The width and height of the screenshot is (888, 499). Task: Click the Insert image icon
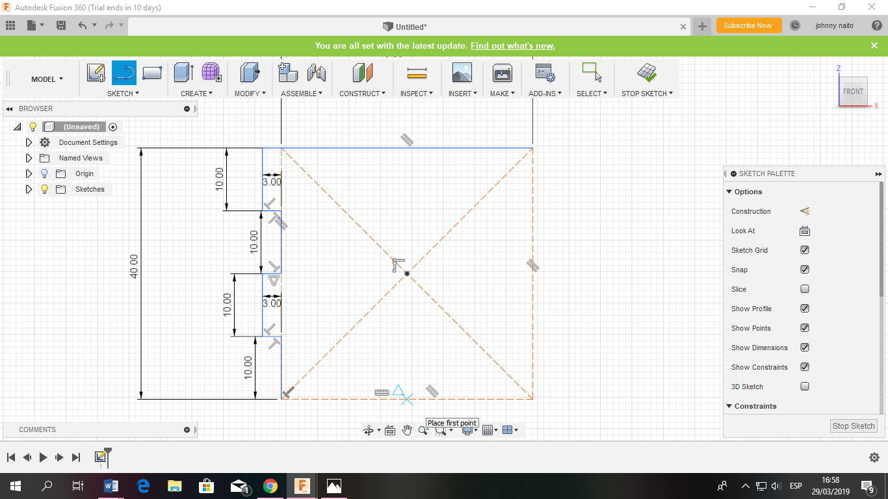[462, 72]
